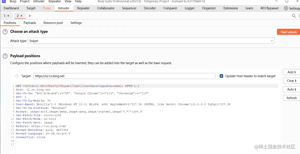Image resolution: width=300 pixels, height=154 pixels.
Task: Click the Sec-Fetch-Site: cross-site line
Action: point(39,115)
